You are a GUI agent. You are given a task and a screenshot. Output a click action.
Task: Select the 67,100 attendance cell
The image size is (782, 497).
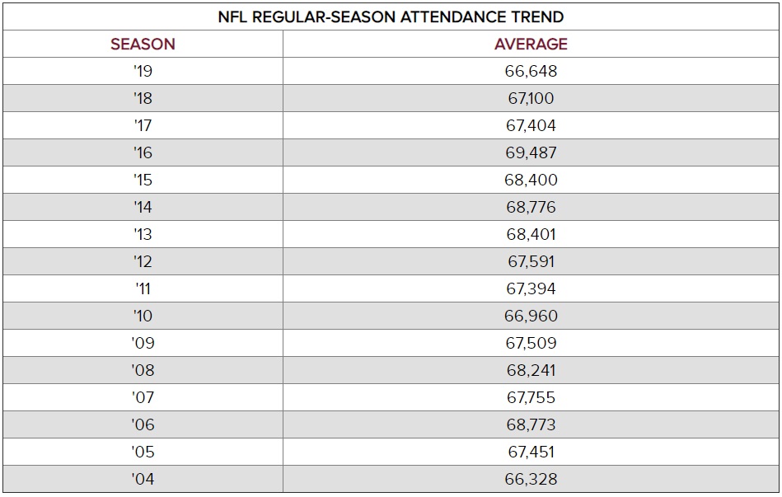point(531,99)
